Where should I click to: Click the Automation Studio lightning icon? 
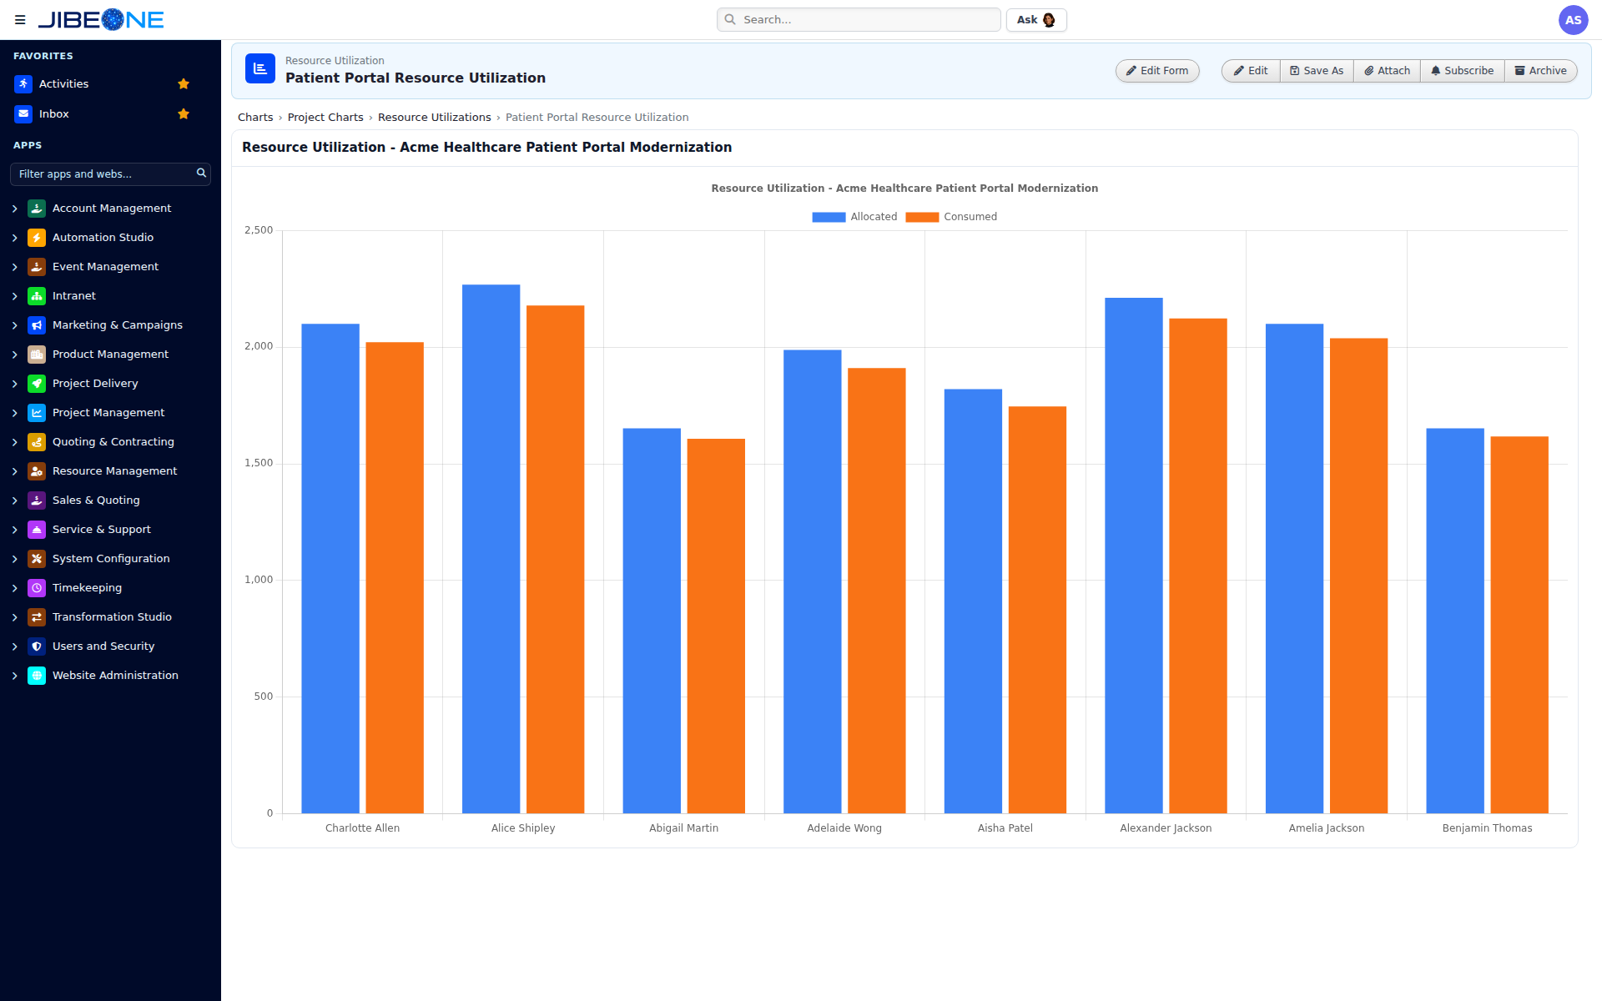pyautogui.click(x=37, y=238)
